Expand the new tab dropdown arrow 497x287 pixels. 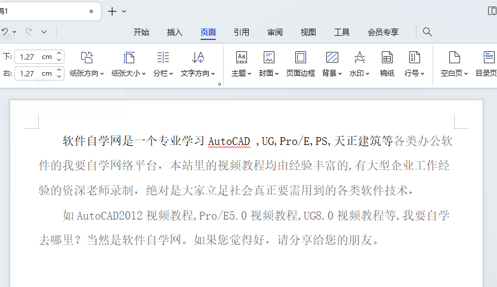(124, 11)
